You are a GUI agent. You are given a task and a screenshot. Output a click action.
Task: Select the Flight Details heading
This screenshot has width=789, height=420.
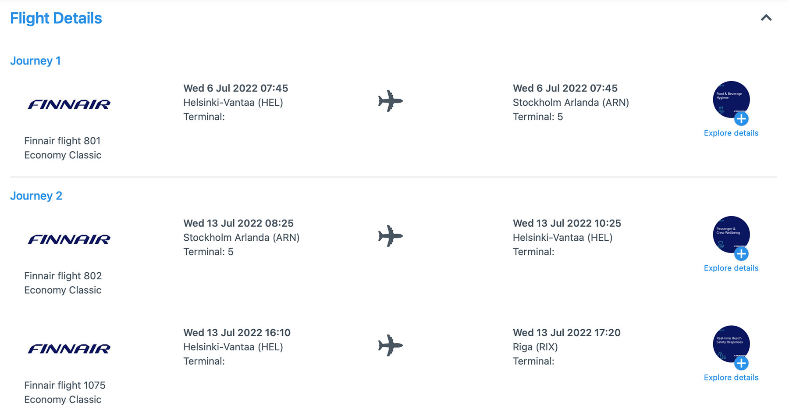(x=56, y=18)
